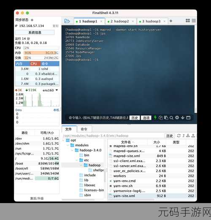211x220 pixels.
Task: Click the CPU usage bar showing 2%
Action: [x=41, y=48]
